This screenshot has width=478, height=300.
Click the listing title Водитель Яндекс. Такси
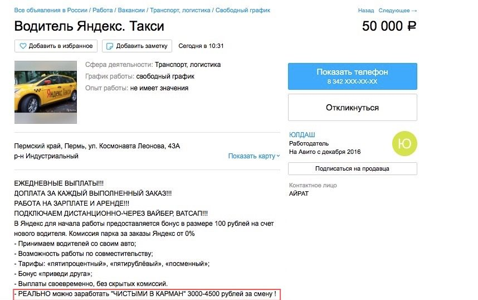point(89,26)
